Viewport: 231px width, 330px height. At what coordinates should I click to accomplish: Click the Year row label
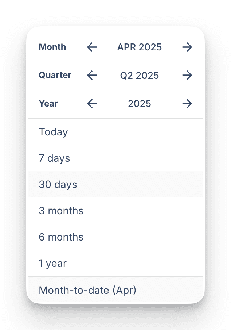[48, 104]
